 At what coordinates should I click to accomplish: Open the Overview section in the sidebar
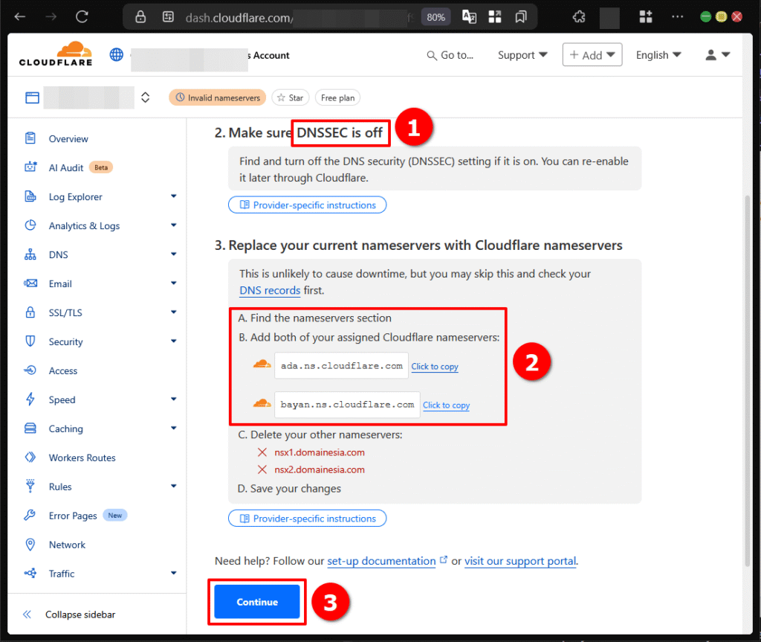pos(68,138)
